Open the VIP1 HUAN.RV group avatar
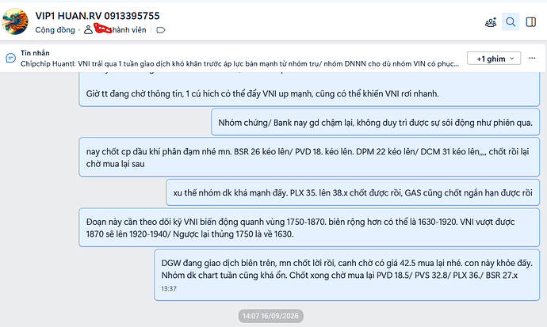This screenshot has height=327, width=547. click(15, 21)
